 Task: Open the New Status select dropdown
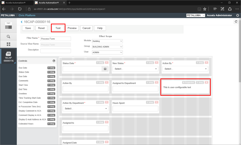[135, 69]
